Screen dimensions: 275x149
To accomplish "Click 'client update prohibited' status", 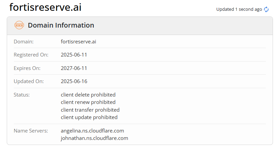I will coord(89,117).
